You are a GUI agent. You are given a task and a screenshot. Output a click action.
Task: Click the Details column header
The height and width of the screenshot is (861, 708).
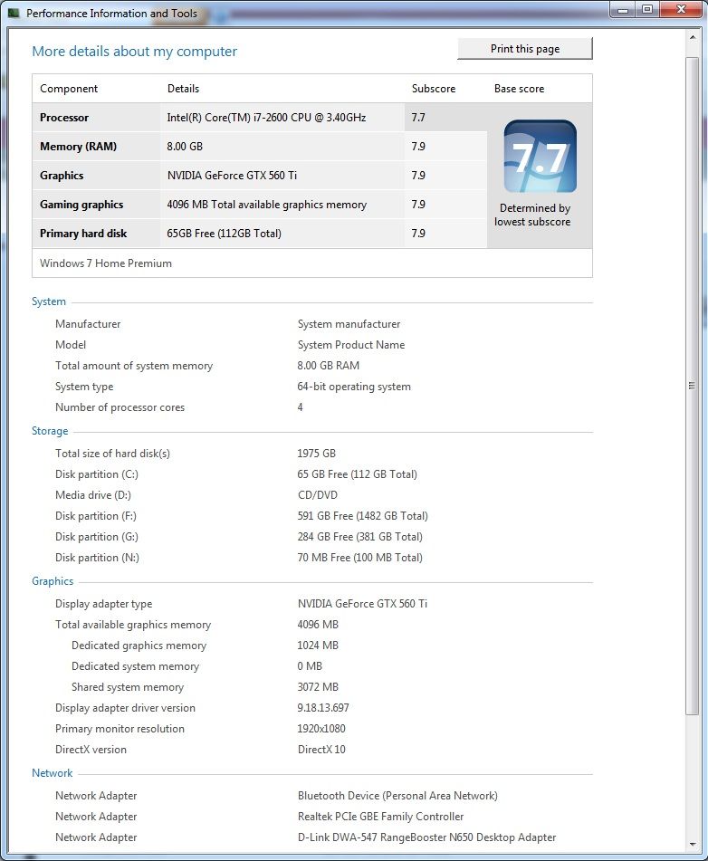[x=183, y=89]
